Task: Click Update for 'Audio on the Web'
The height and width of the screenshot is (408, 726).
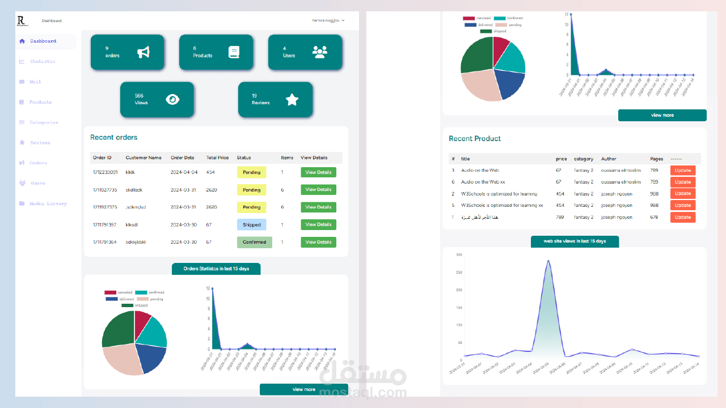Action: (x=682, y=170)
